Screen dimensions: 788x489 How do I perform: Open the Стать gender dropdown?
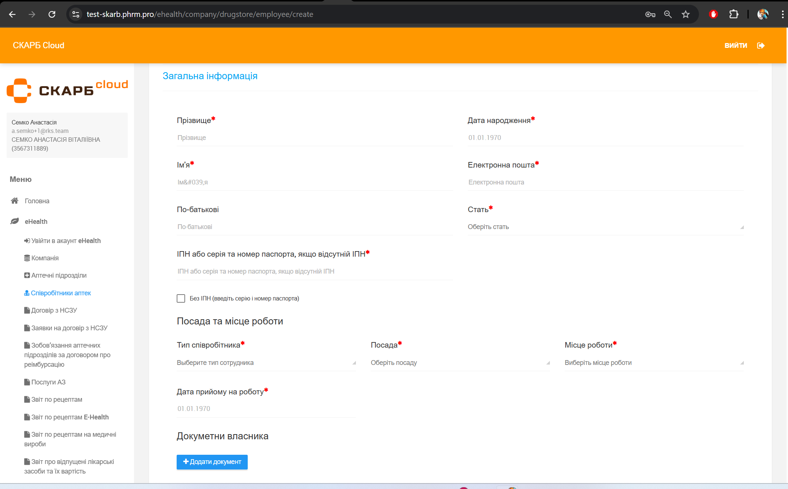pos(605,227)
